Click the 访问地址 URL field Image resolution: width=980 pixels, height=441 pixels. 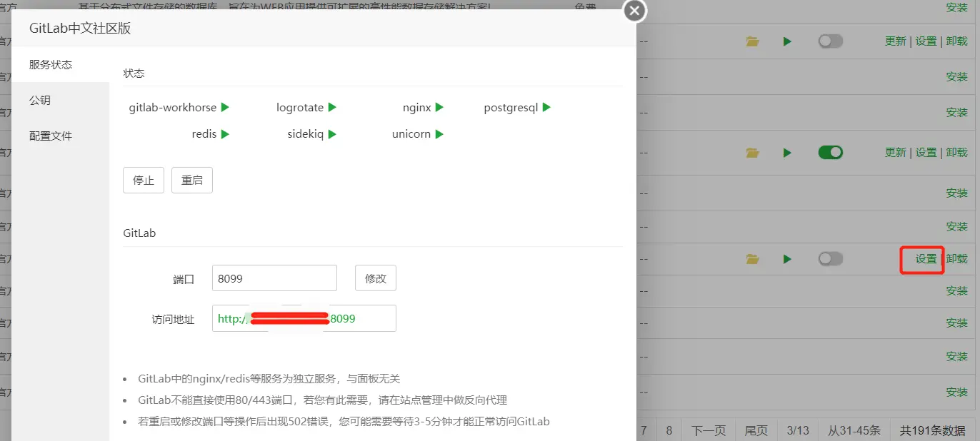tap(304, 319)
